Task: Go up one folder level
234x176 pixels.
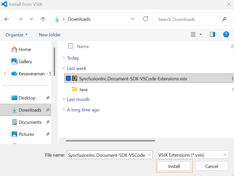Action: (x=43, y=19)
